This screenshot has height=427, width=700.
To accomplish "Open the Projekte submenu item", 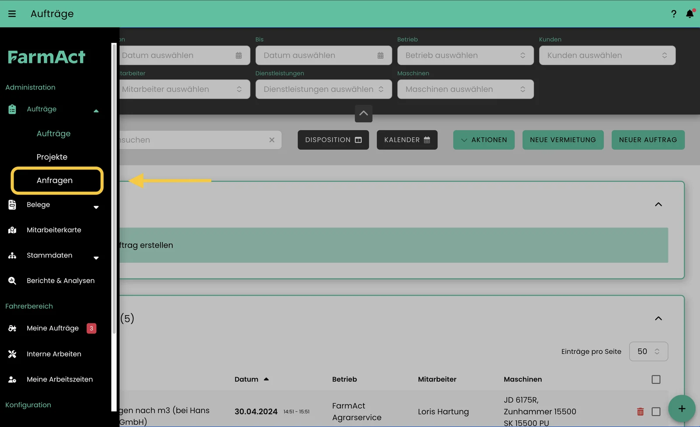I will (52, 157).
